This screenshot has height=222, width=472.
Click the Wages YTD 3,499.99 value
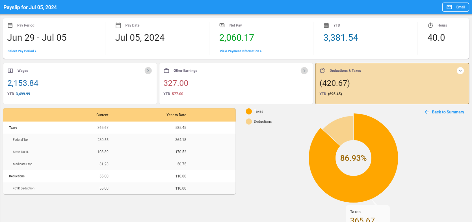[x=23, y=94]
